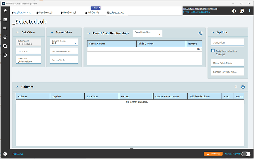Toggle the Current Tab Only switch
The image size is (254, 159).
(246, 154)
